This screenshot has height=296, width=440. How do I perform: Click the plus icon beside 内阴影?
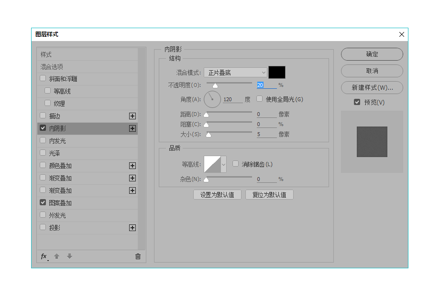point(132,128)
